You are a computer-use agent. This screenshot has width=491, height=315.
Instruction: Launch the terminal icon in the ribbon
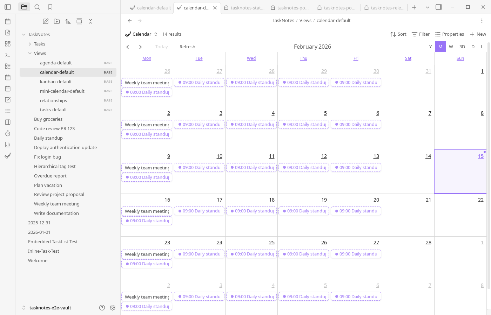pyautogui.click(x=8, y=55)
